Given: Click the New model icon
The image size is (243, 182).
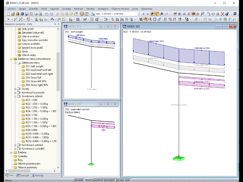Looking at the screenshot, I should (8, 14).
